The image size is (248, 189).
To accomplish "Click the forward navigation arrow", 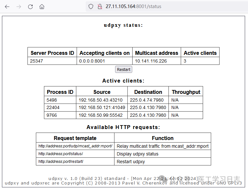I will (x=19, y=7).
